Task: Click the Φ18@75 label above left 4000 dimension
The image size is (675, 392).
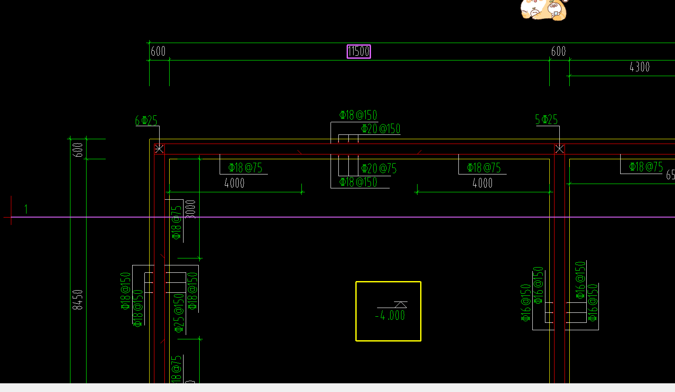Action: coord(245,168)
